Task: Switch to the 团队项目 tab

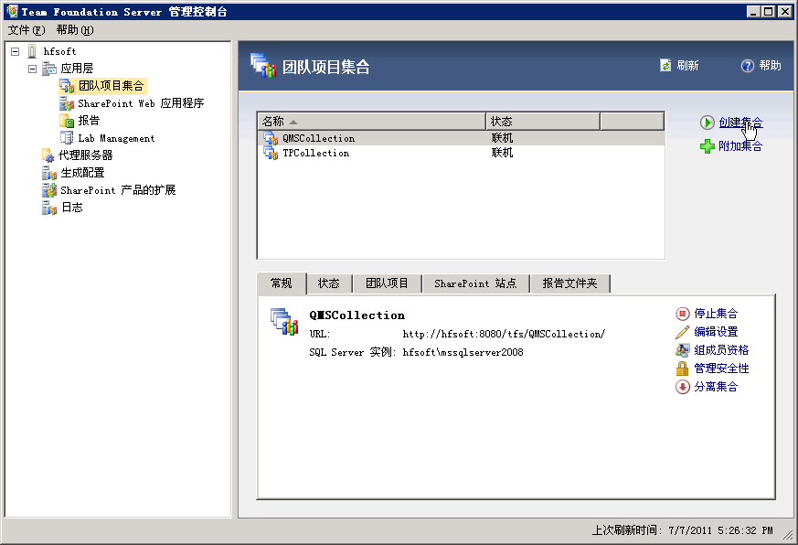Action: [388, 283]
